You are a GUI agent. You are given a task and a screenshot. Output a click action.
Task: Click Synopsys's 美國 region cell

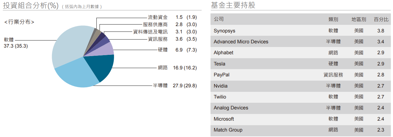click(x=359, y=31)
